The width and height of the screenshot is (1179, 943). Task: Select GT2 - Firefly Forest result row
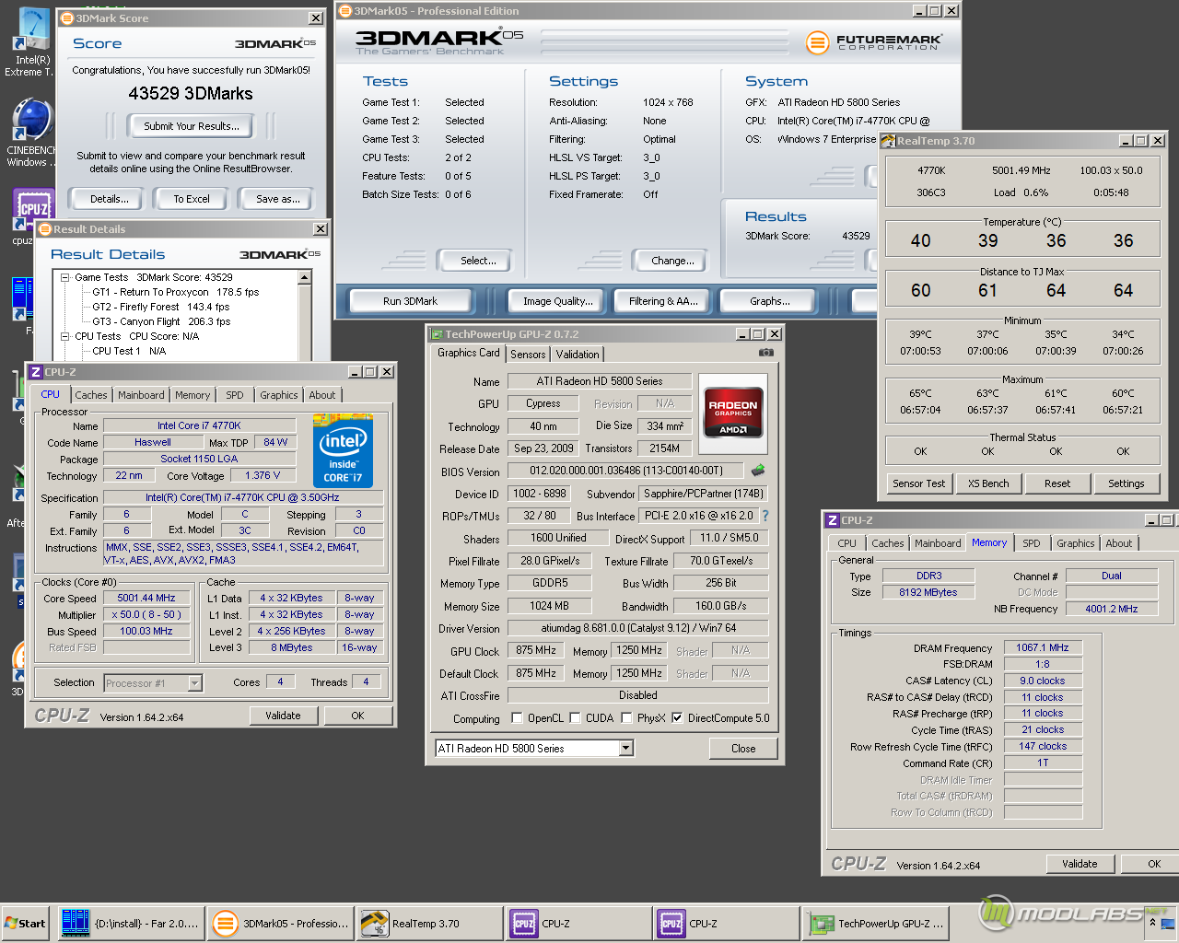161,307
